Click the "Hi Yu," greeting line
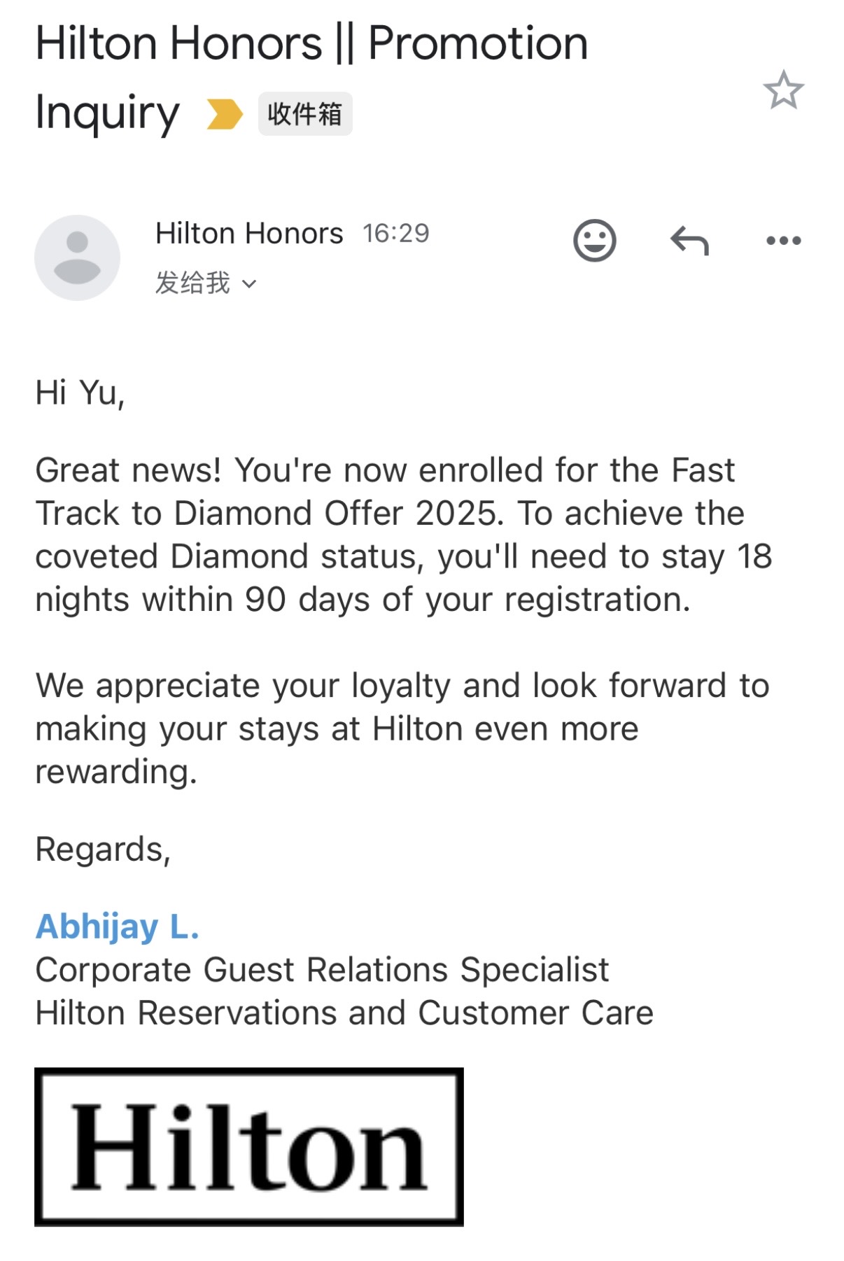844x1261 pixels. (80, 393)
